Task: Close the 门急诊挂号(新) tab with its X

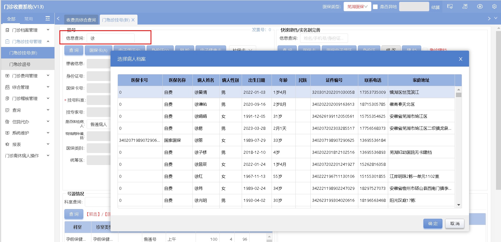Action: [x=133, y=20]
